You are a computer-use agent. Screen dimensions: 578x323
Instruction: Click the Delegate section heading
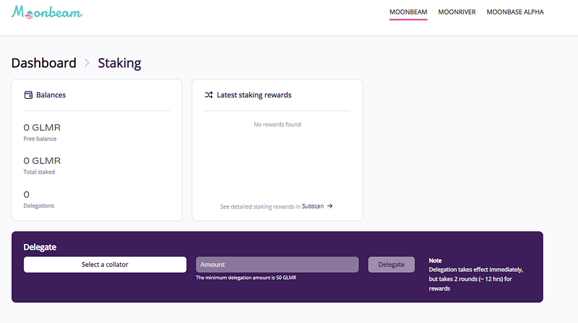pos(40,247)
